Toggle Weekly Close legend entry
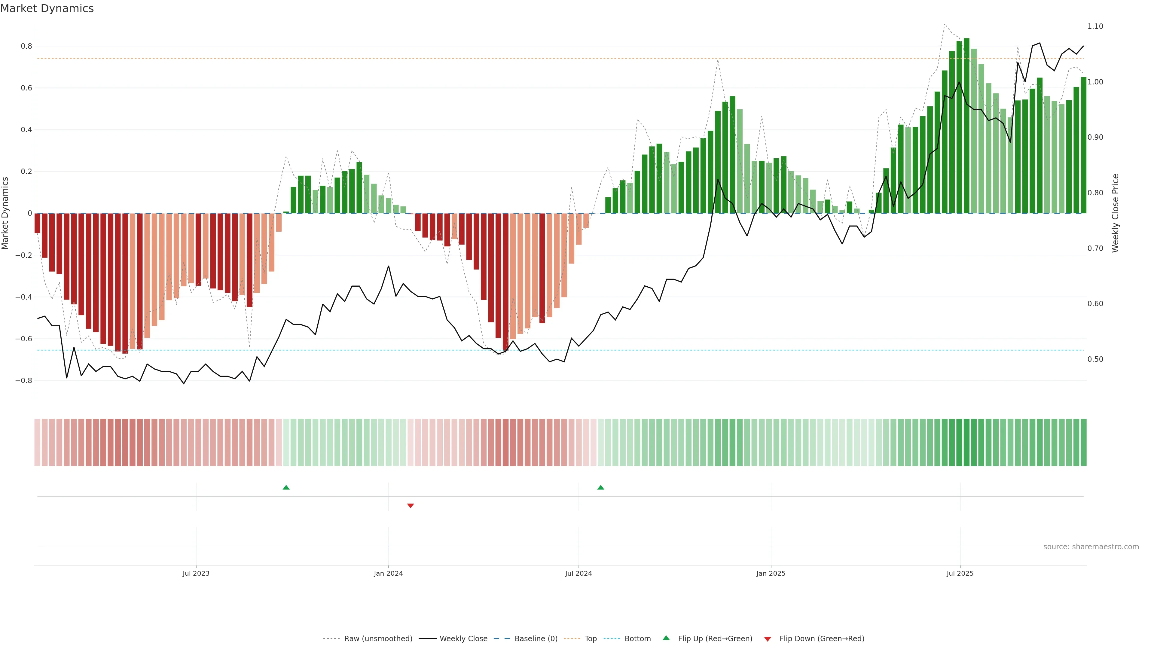This screenshot has height=649, width=1154. coord(463,638)
